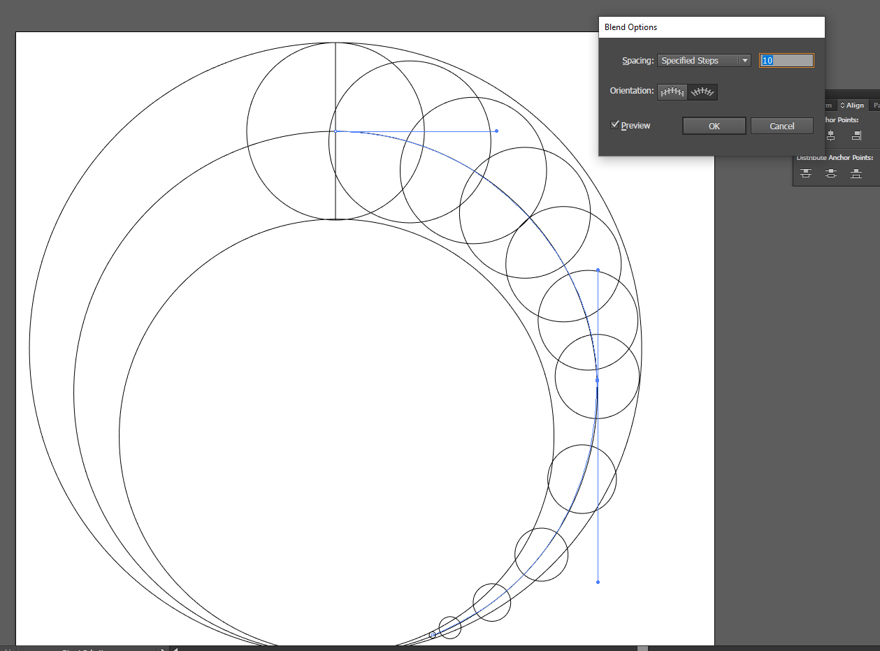Click the rightmost Distribute Anchor Points icon
The width and height of the screenshot is (880, 651).
coord(856,173)
